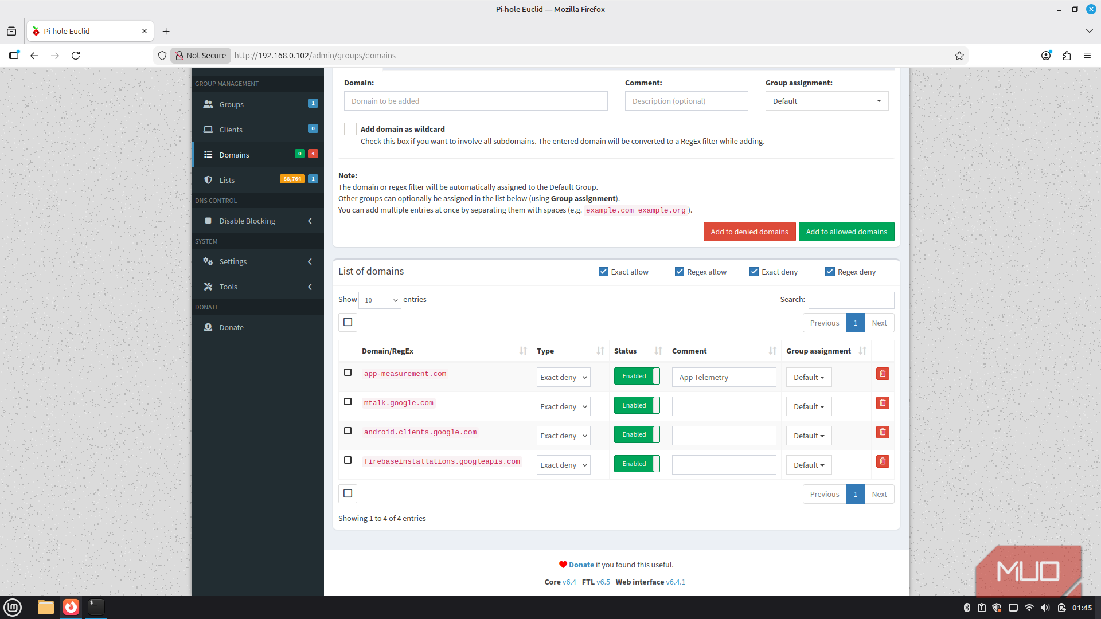Open a new browser tab with plus icon
This screenshot has width=1101, height=619.
166,32
